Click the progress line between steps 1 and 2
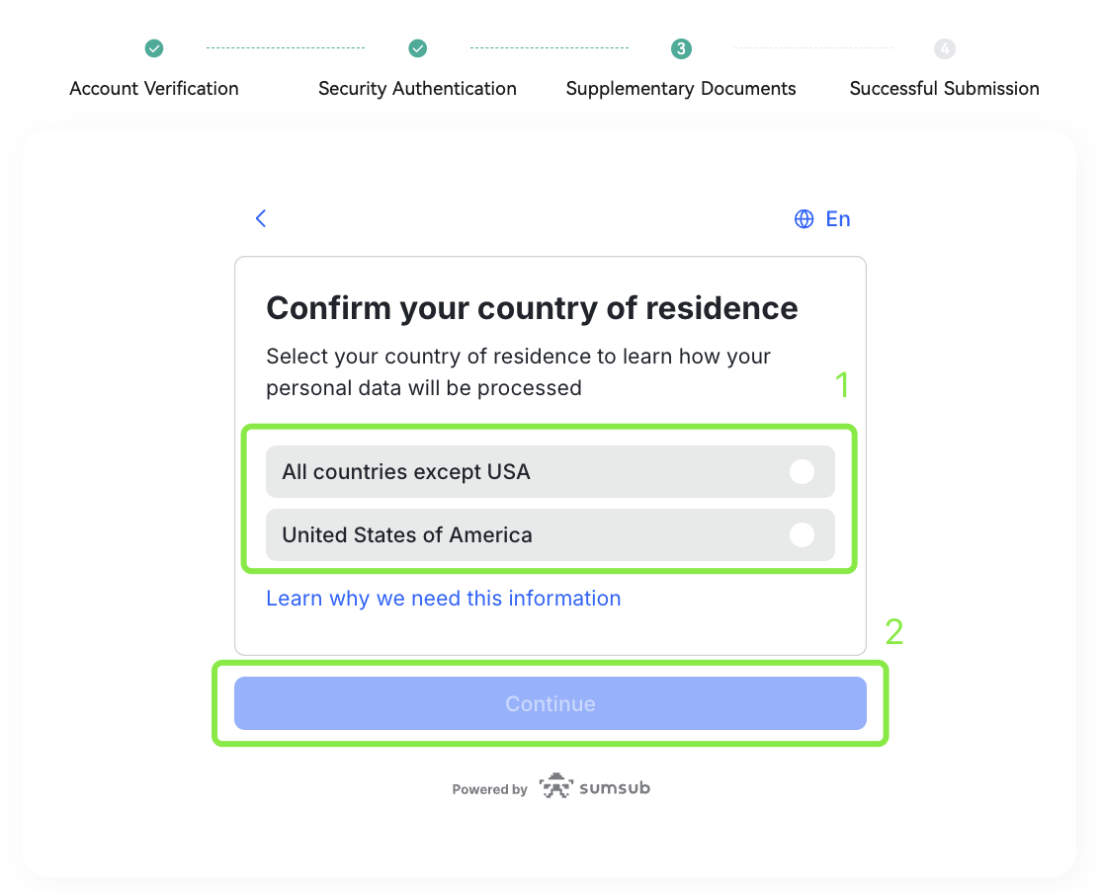Image resolution: width=1103 pixels, height=891 pixels. click(286, 47)
